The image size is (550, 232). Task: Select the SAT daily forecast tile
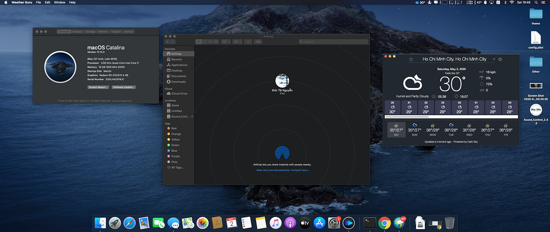[396, 130]
